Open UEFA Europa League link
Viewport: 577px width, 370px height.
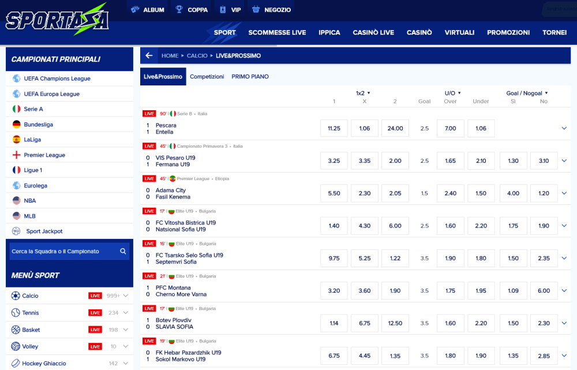51,94
